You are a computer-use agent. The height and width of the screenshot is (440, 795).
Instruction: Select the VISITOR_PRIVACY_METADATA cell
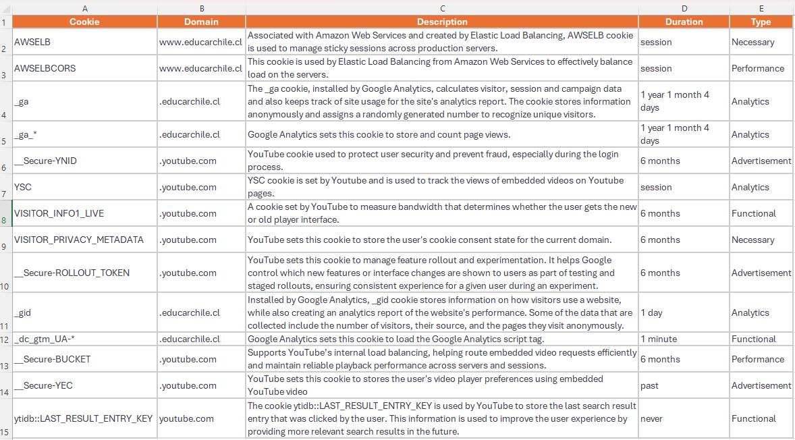coord(84,240)
